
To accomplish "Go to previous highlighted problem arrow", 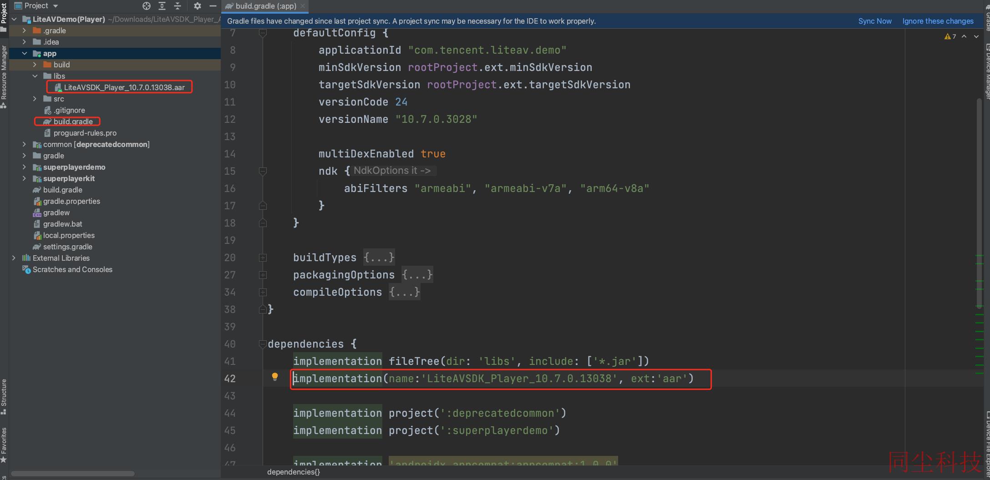I will pos(964,36).
